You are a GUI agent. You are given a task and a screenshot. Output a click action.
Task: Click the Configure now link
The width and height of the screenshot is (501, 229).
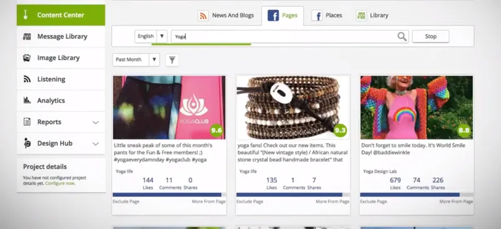click(x=59, y=183)
